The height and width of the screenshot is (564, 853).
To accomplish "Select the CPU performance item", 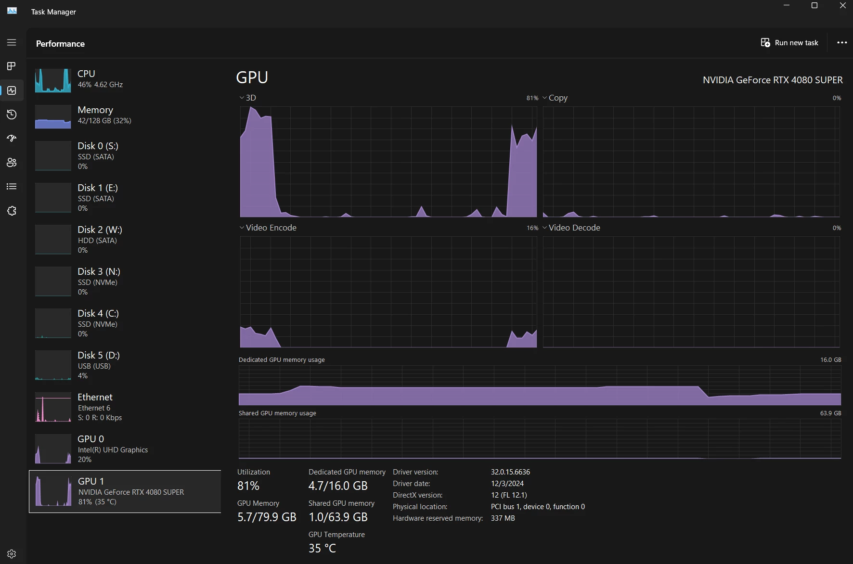I will (x=125, y=79).
